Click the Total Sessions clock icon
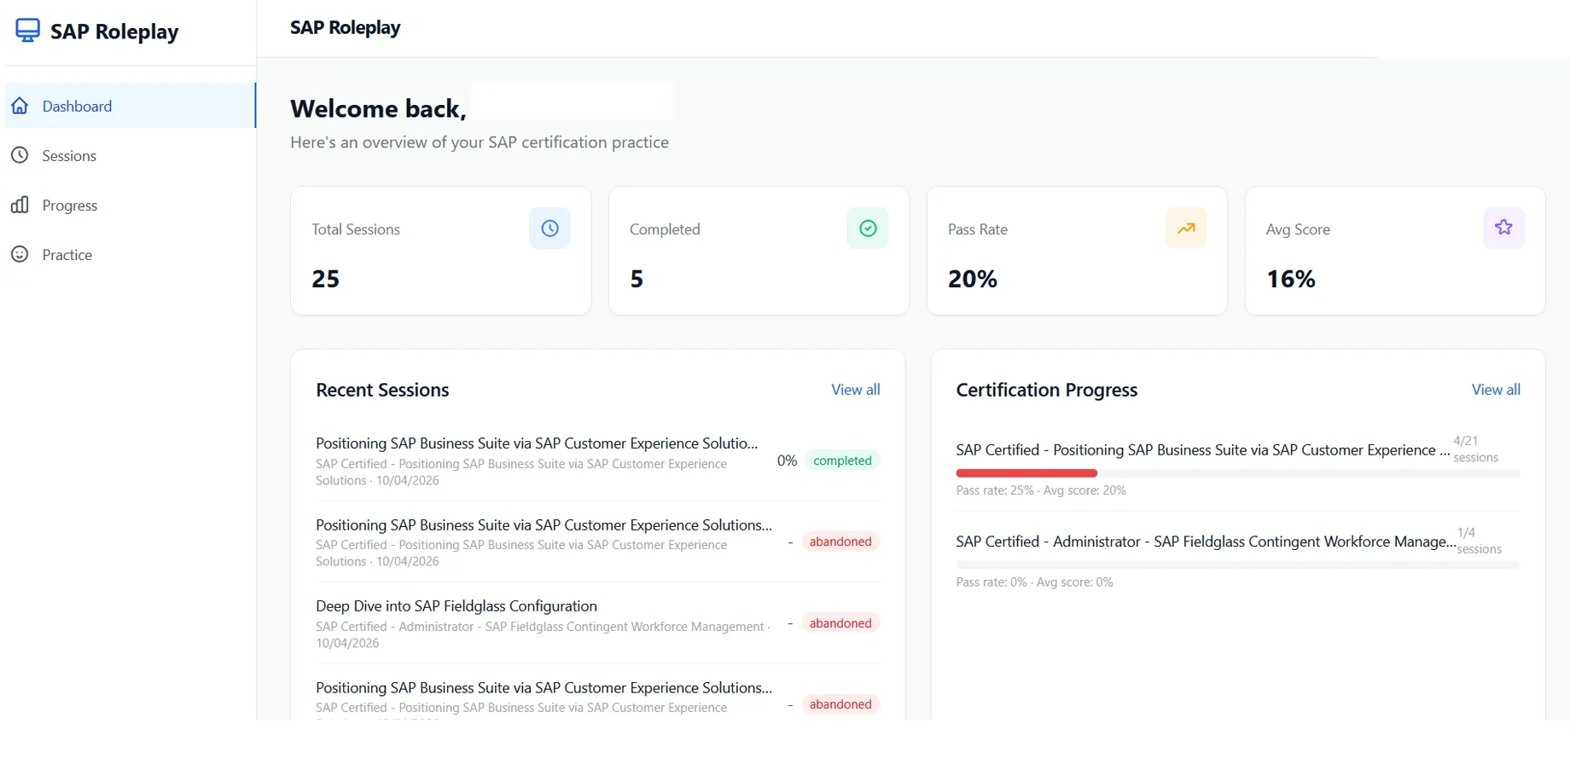The image size is (1570, 776). (549, 229)
